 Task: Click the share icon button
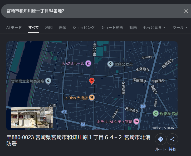click(172, 139)
